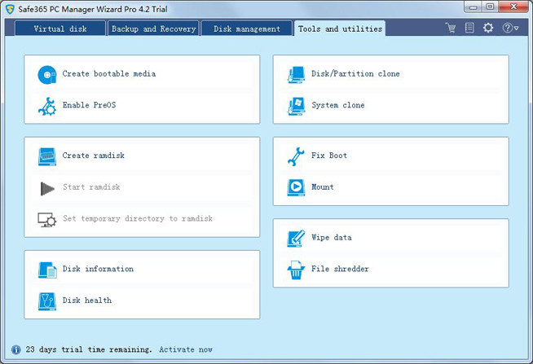533x364 pixels.
Task: Click the Safe365 shield logo in title bar
Action: (10, 9)
